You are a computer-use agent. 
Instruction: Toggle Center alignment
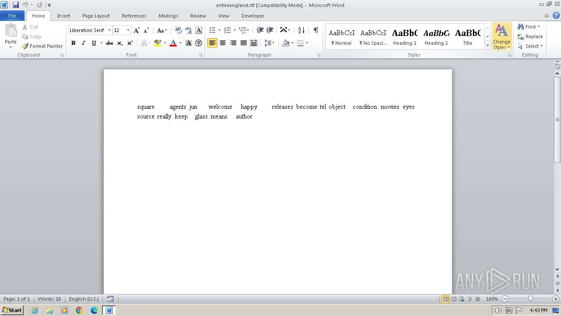[x=223, y=43]
